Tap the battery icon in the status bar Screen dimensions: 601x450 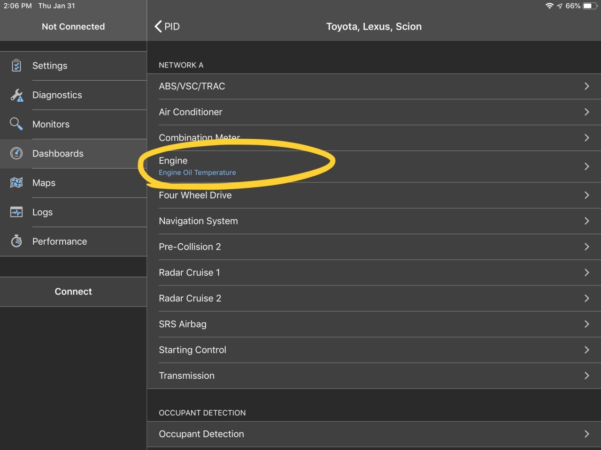point(590,6)
